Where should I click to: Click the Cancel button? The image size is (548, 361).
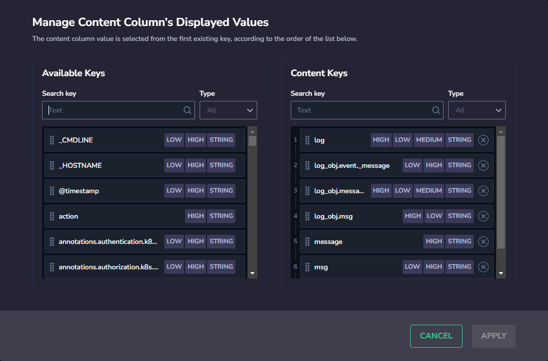tap(436, 336)
